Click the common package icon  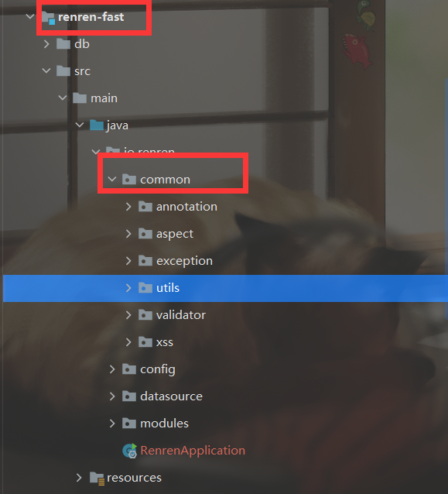[128, 180]
